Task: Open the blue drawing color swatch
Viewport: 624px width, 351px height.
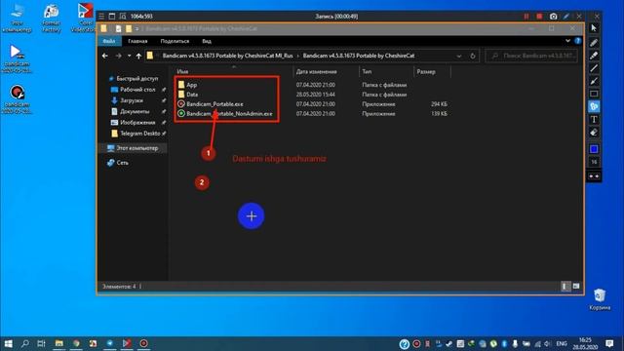Action: 594,149
